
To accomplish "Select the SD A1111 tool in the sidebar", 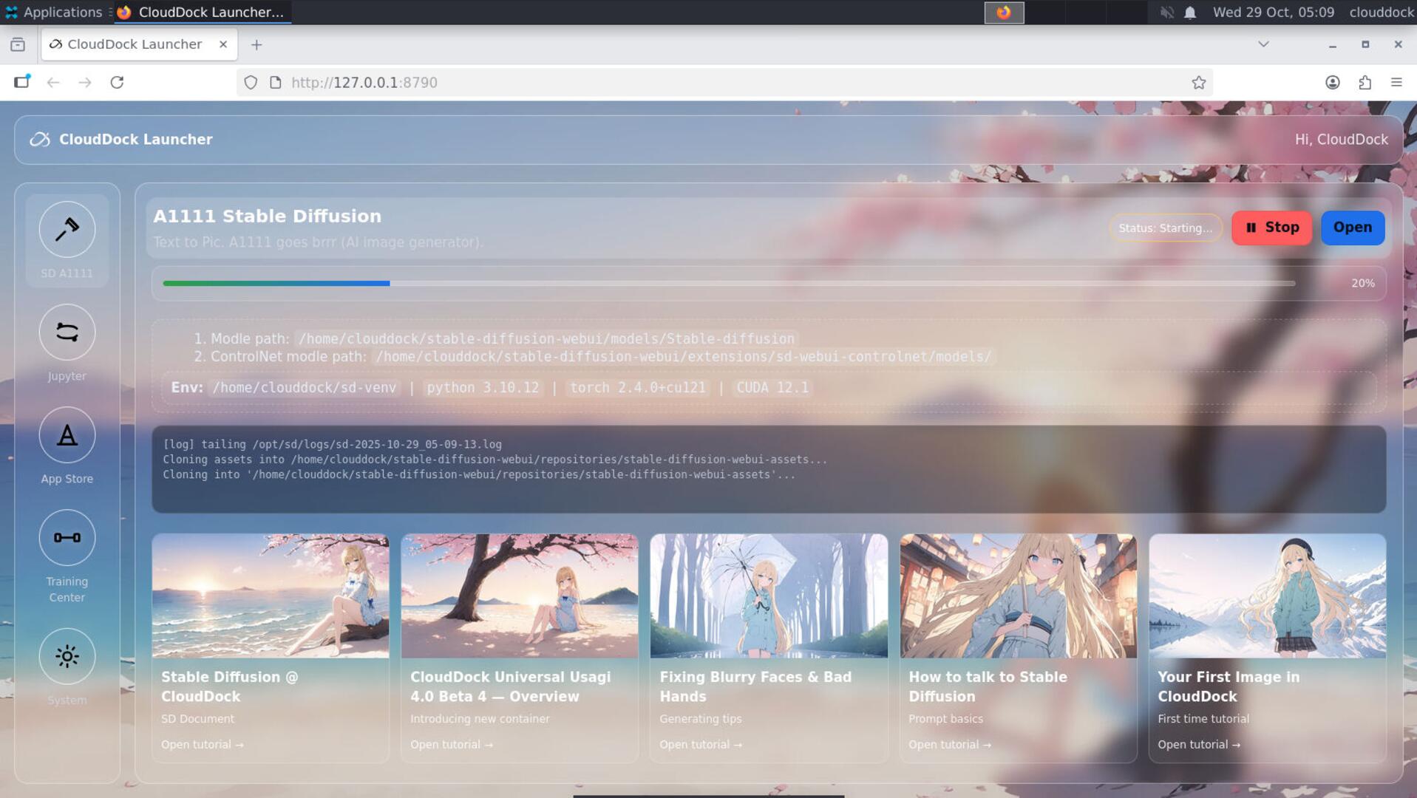I will pyautogui.click(x=67, y=231).
